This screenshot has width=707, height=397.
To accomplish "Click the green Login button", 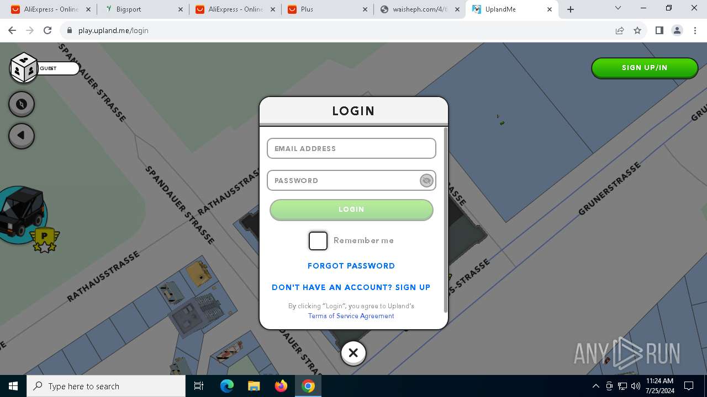I will 351,210.
